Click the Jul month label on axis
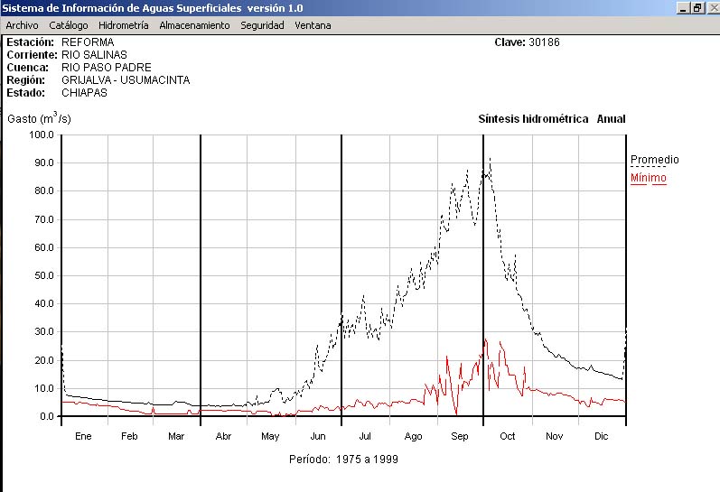 tap(365, 437)
